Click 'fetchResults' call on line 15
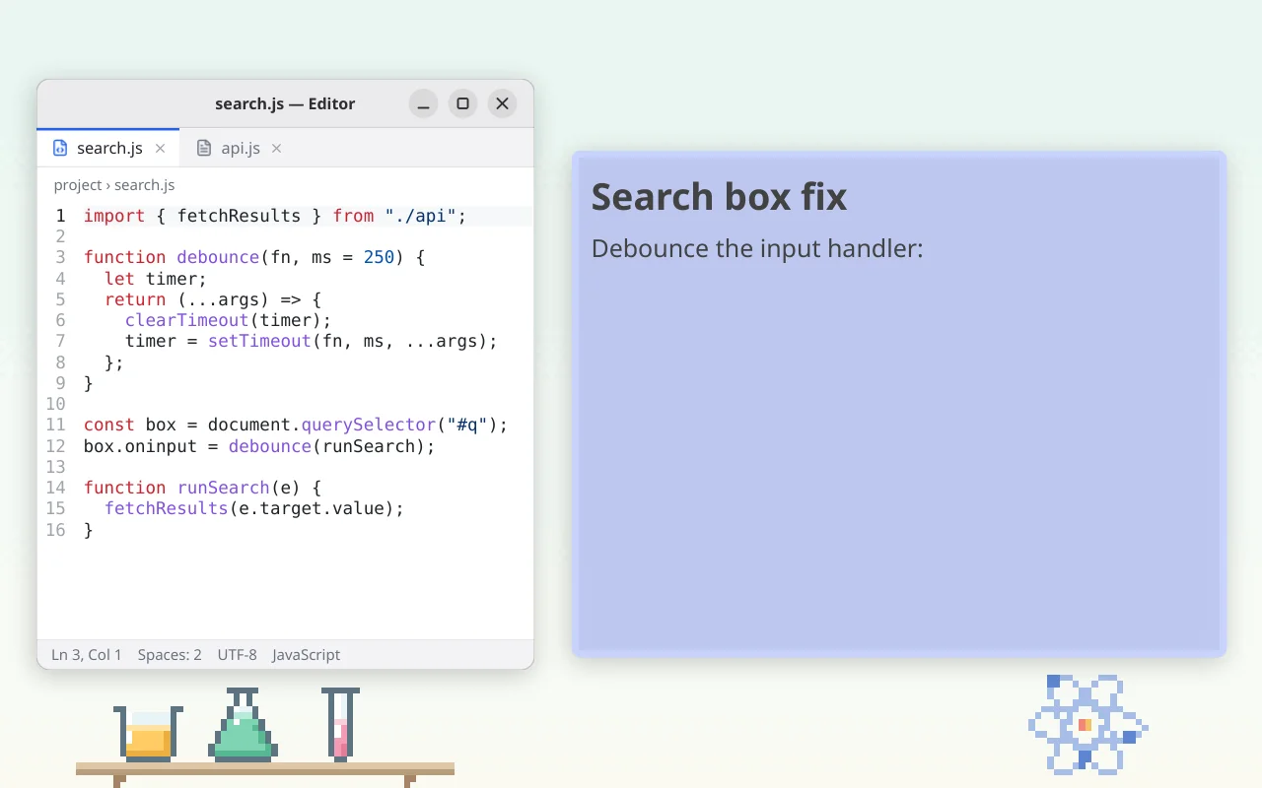 coord(167,508)
